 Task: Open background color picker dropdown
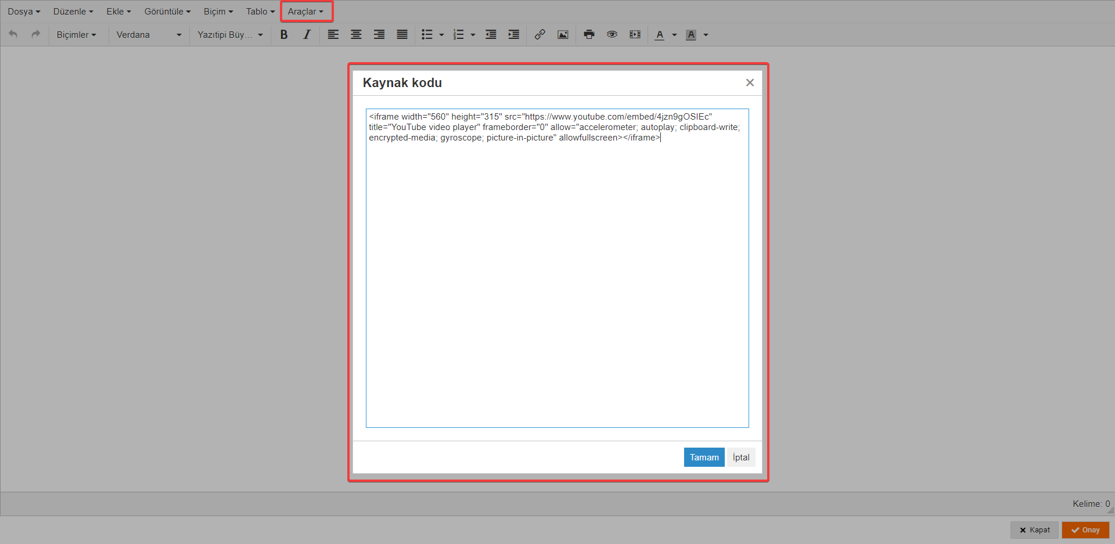pos(706,35)
